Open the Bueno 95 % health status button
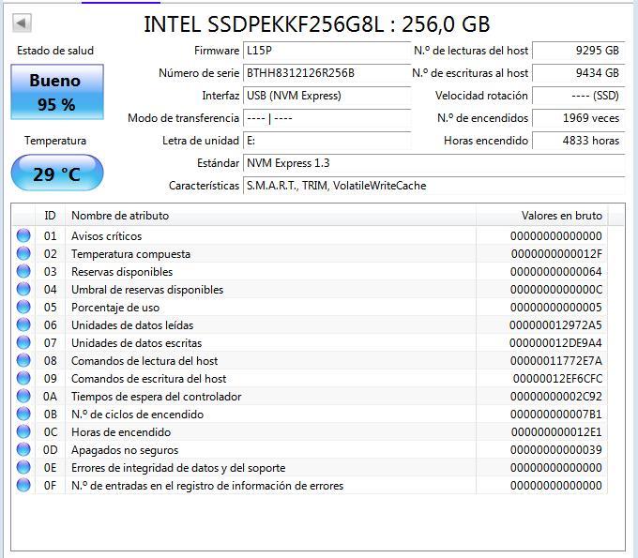The image size is (638, 558). point(57,92)
